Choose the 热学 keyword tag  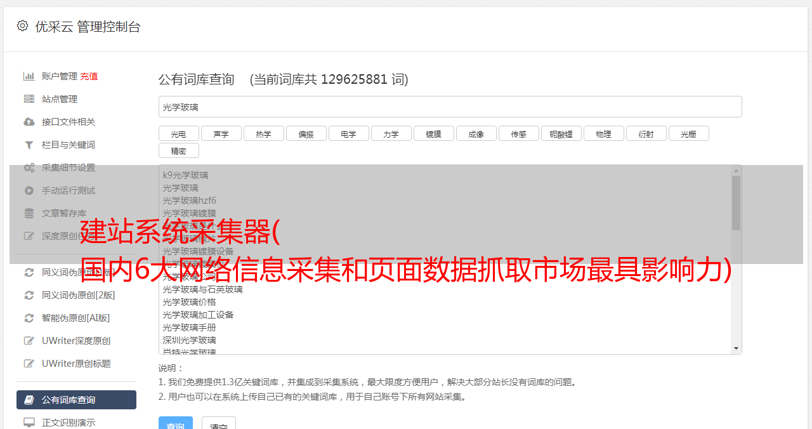(x=263, y=134)
